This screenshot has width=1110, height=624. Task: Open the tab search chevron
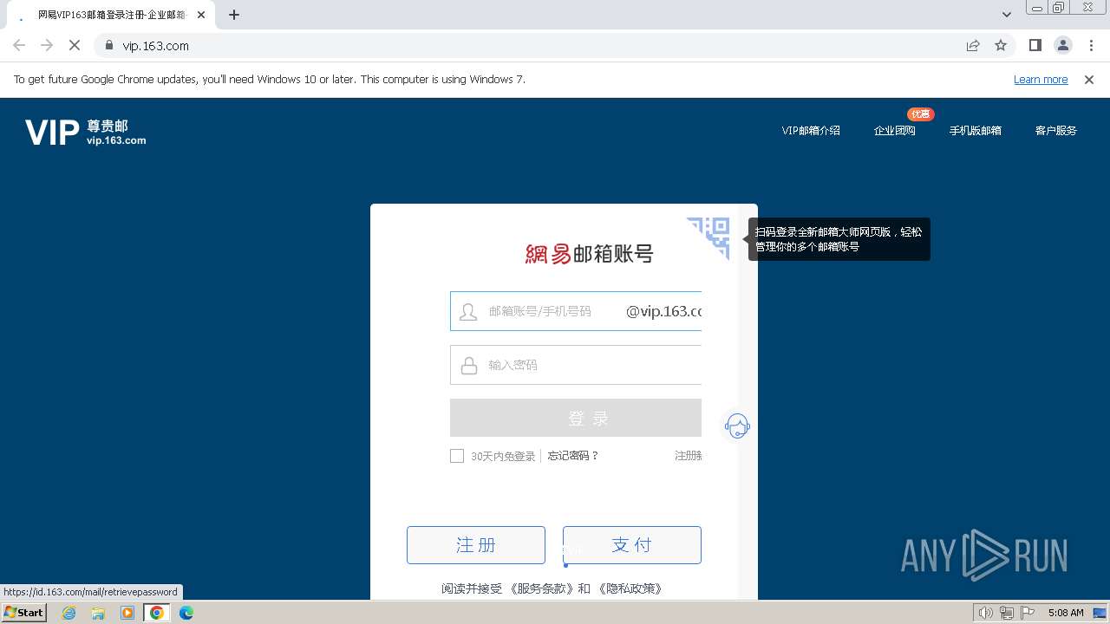[x=1007, y=15]
